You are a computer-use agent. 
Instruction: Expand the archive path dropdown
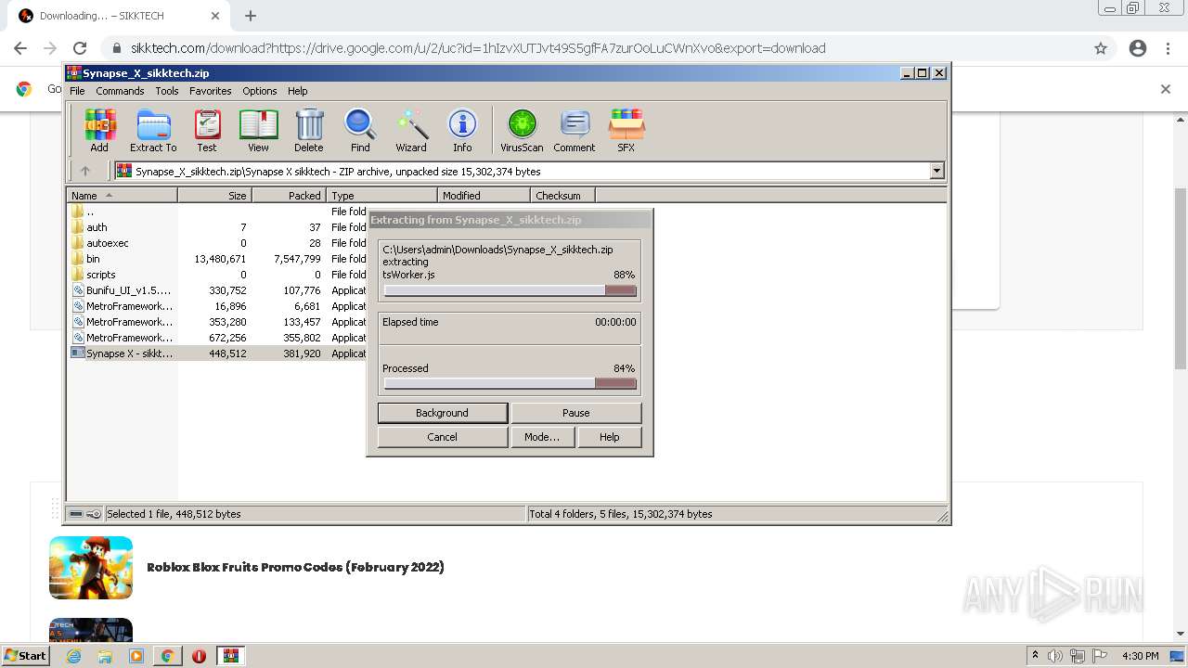[x=936, y=171]
